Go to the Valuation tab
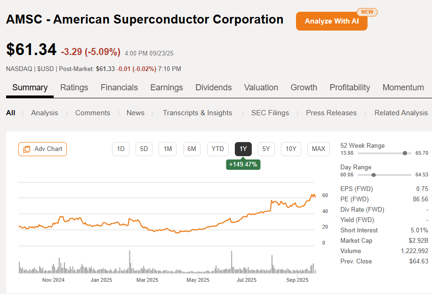Image resolution: width=432 pixels, height=294 pixels. 261,87
